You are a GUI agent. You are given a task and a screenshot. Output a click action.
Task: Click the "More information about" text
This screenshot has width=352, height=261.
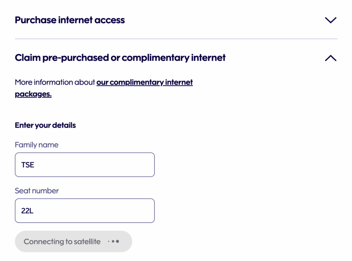pos(55,83)
